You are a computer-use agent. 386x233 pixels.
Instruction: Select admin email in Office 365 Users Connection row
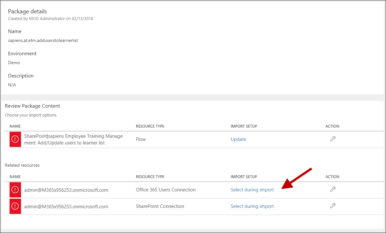66,190
